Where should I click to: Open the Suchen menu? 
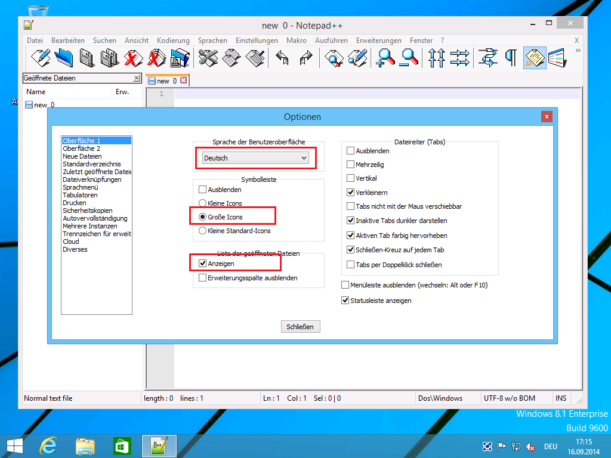tap(104, 41)
